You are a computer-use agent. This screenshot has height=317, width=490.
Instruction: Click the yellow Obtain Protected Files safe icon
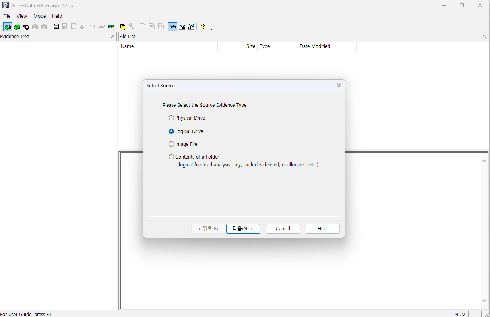coord(123,27)
